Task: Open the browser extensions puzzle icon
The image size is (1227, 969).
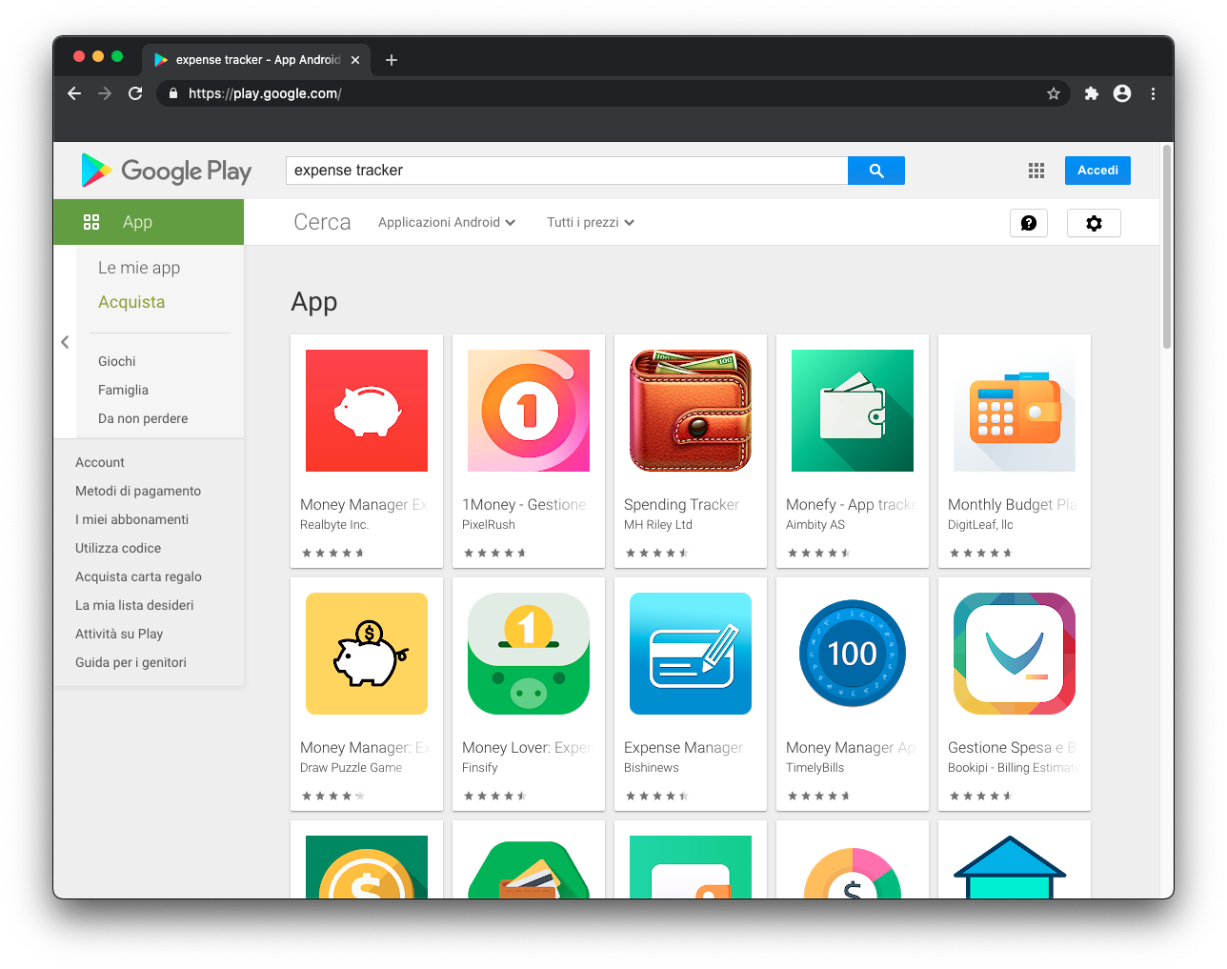Action: (x=1092, y=93)
